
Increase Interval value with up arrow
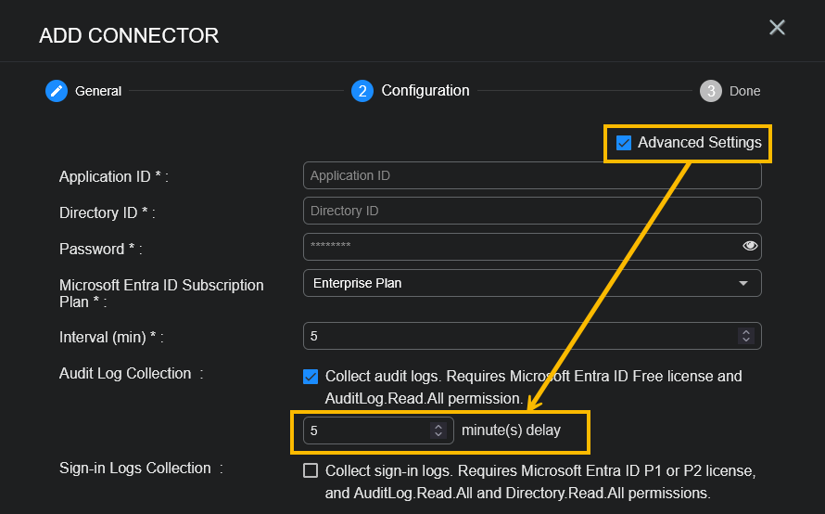[745, 332]
